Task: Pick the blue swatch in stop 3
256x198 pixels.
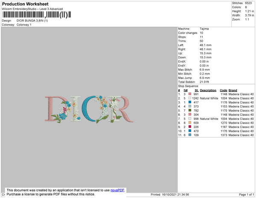Action: point(190,102)
